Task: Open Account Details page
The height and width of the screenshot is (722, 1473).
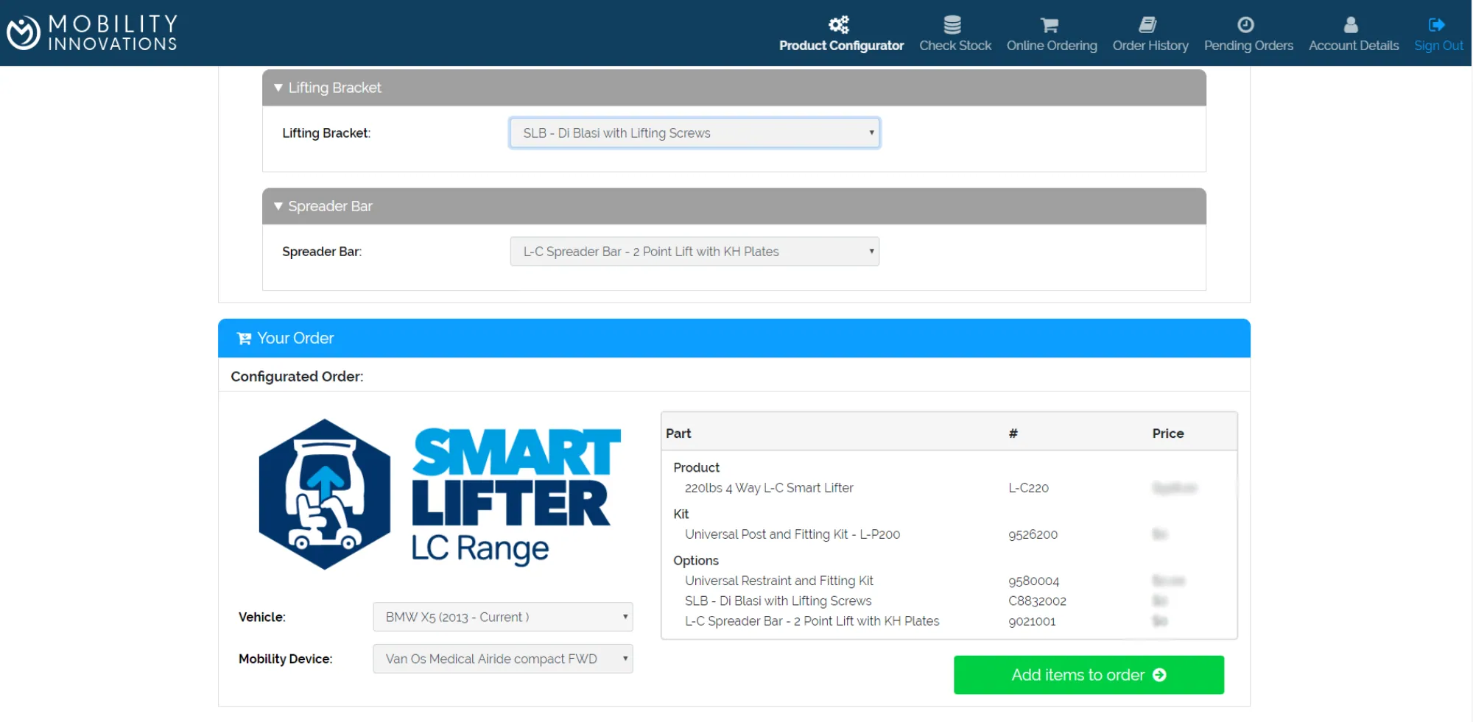Action: pyautogui.click(x=1354, y=35)
